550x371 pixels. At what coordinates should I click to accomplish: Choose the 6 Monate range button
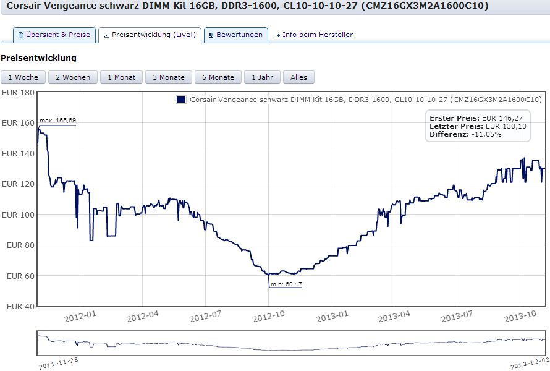tap(218, 77)
